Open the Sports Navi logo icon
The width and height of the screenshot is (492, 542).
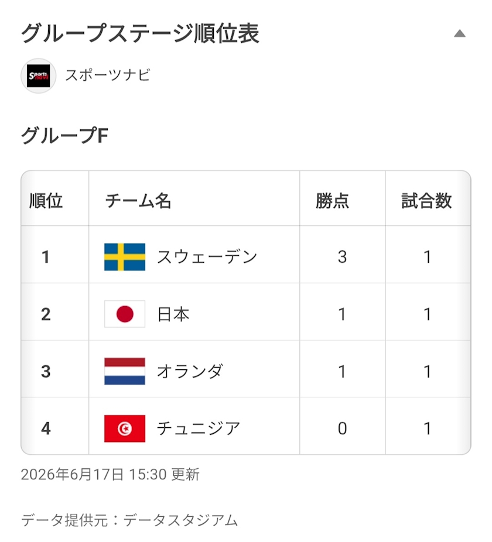pyautogui.click(x=39, y=76)
